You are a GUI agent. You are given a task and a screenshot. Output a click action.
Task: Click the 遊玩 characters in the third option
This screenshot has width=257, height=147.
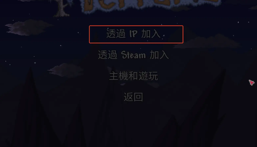148,76
